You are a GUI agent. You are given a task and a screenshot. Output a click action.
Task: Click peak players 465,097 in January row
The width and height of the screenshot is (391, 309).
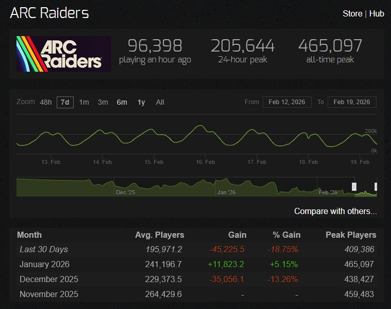click(x=359, y=264)
